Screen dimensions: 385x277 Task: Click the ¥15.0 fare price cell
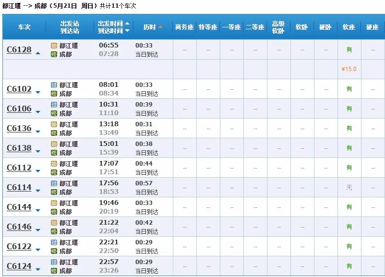[348, 69]
